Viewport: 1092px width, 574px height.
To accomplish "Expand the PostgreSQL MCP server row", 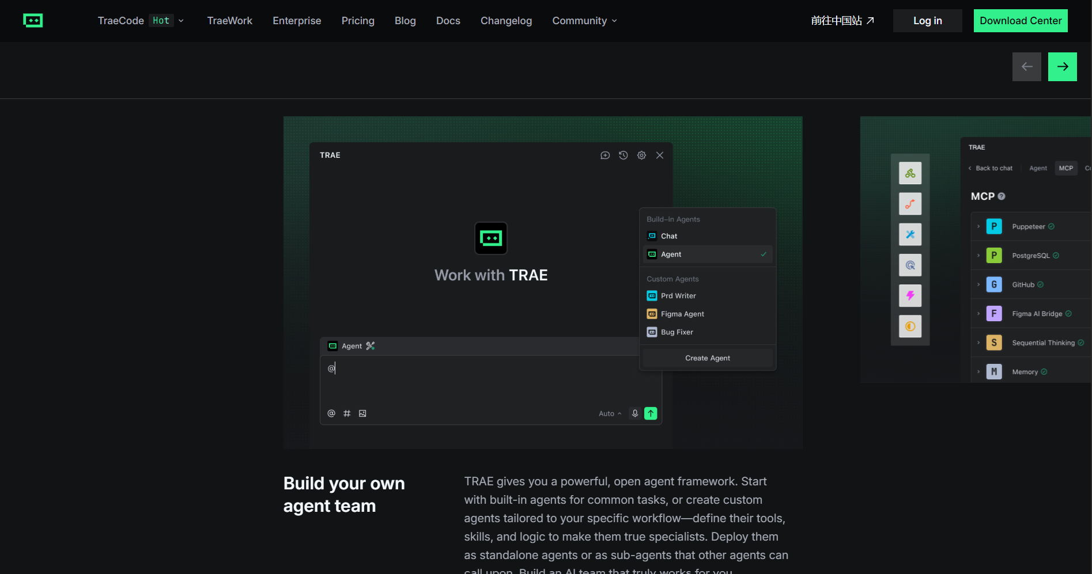I will click(1031, 256).
